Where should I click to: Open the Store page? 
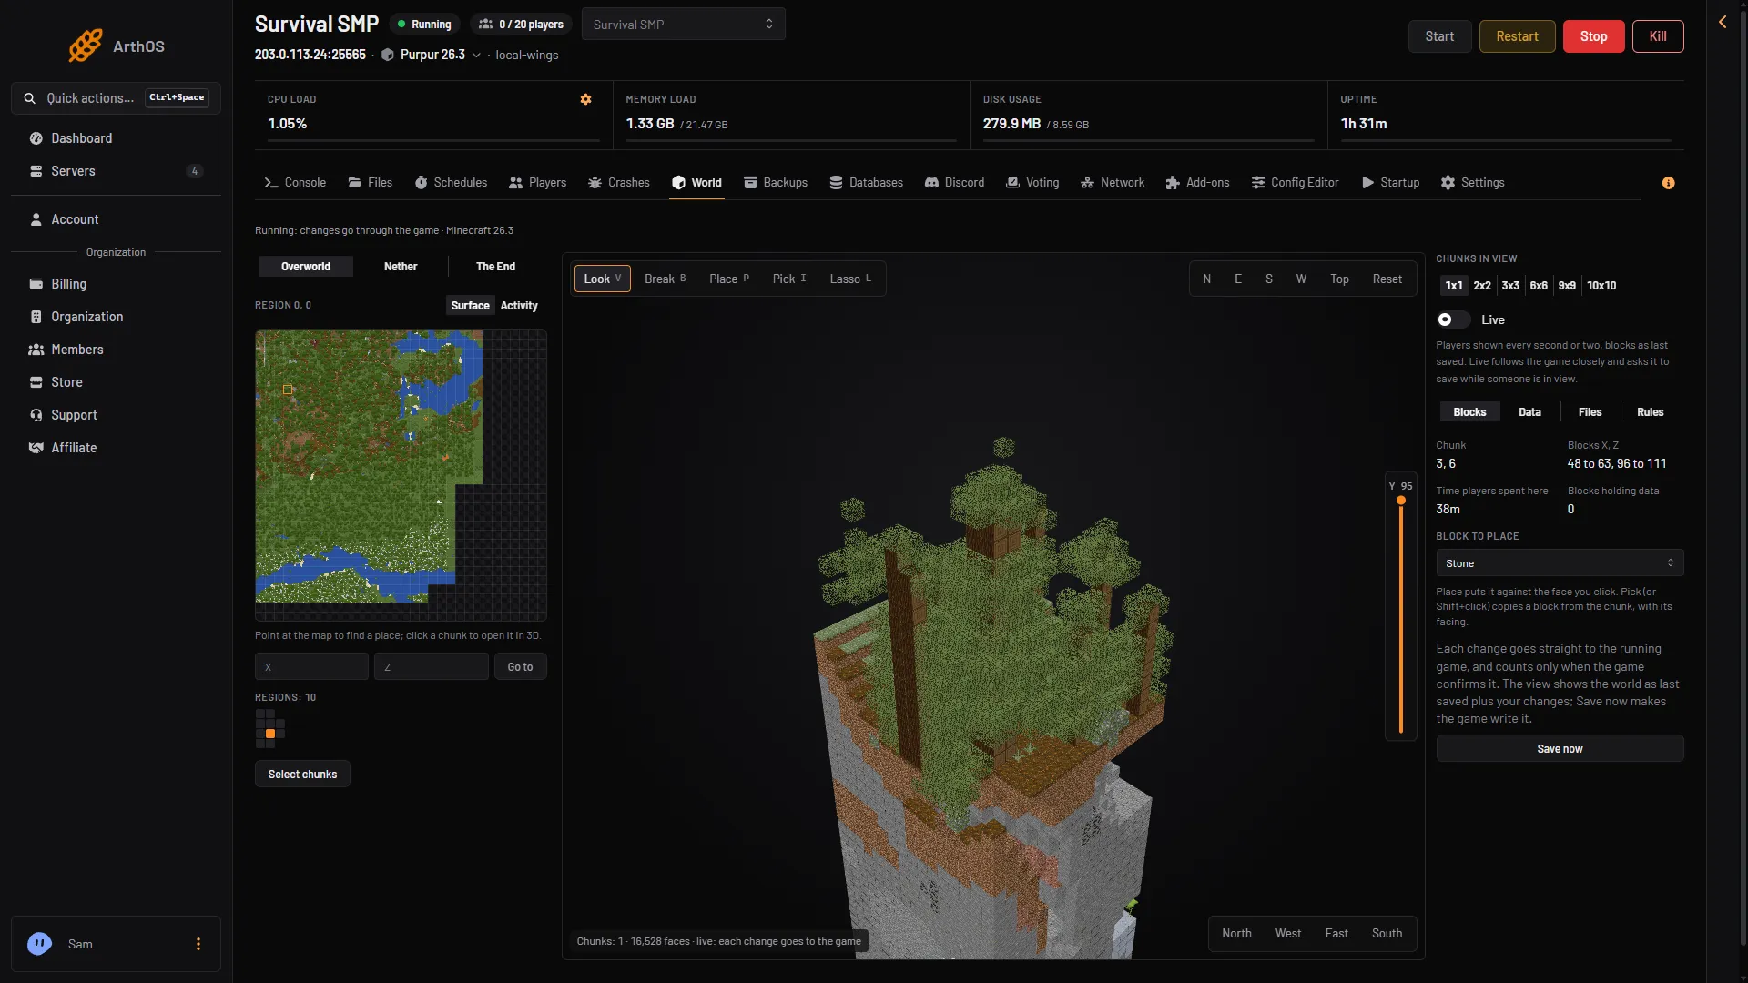point(116,382)
